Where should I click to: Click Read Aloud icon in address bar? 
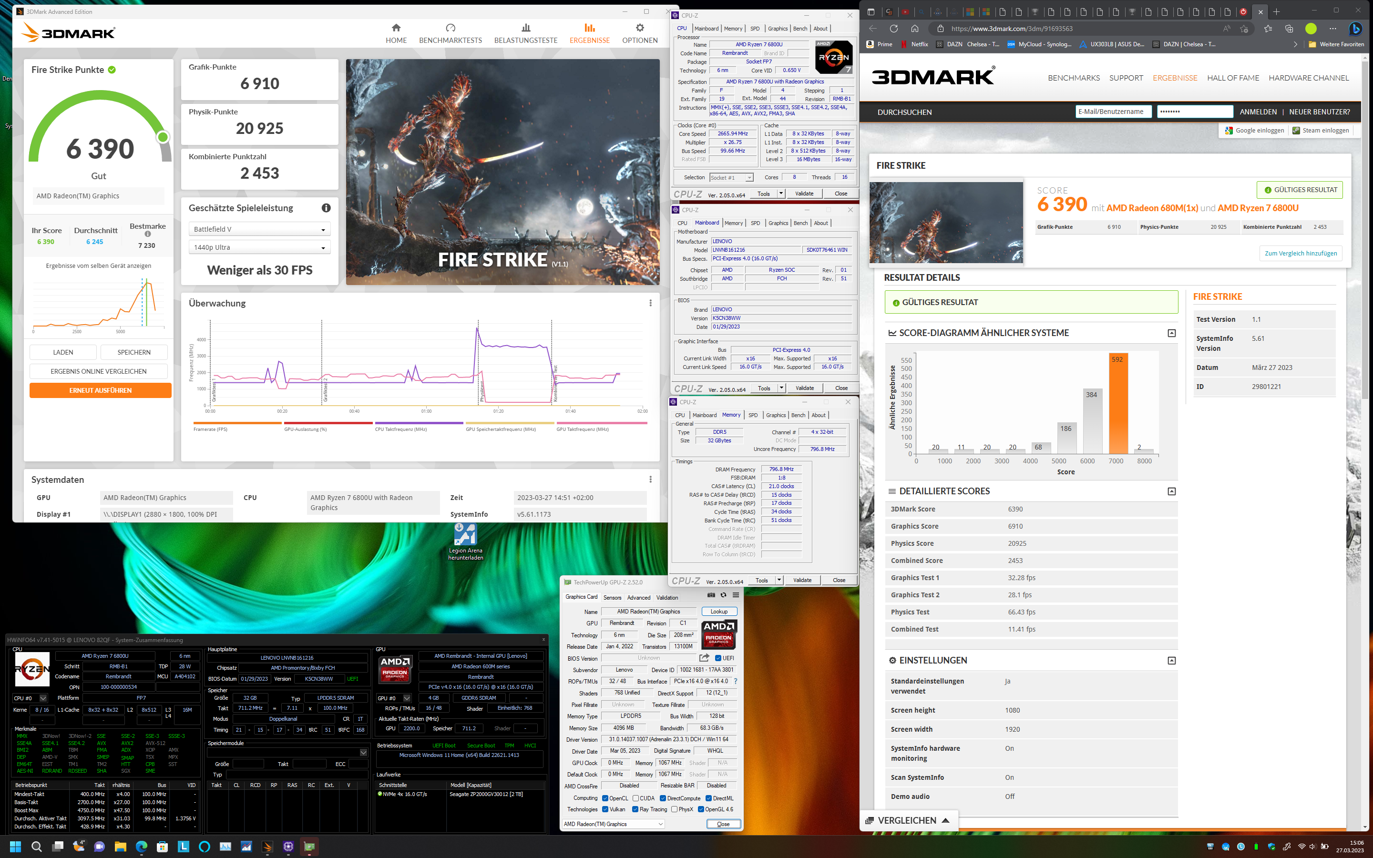1227,29
